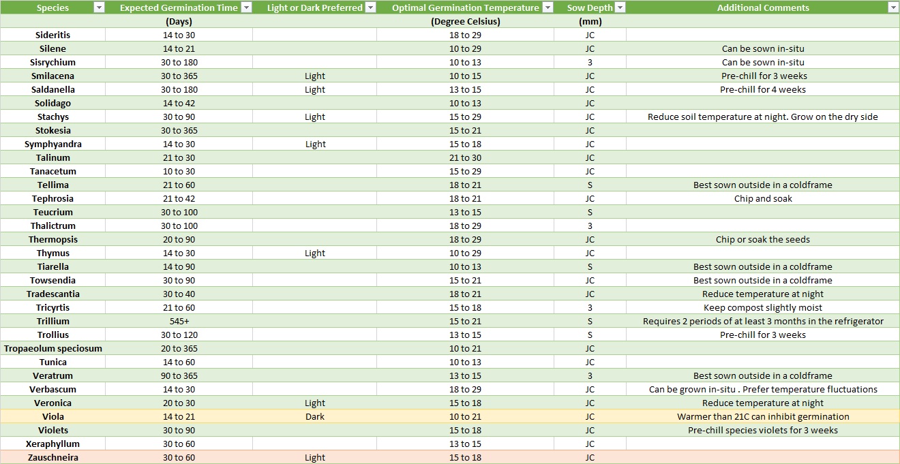Click the Silene species cell
Image resolution: width=900 pixels, height=464 pixels.
pos(52,48)
